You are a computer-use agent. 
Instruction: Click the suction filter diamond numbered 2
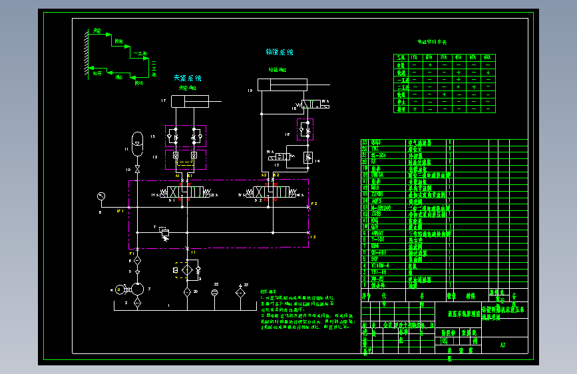[138, 303]
